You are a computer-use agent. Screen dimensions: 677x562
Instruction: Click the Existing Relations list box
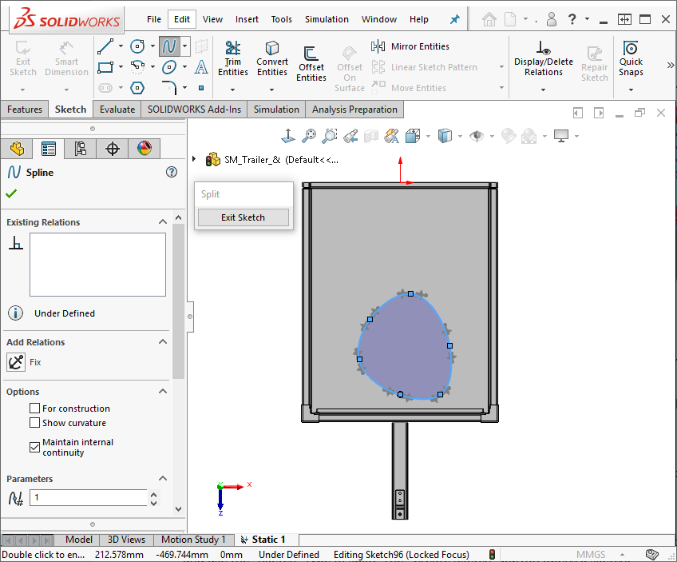[x=97, y=265]
